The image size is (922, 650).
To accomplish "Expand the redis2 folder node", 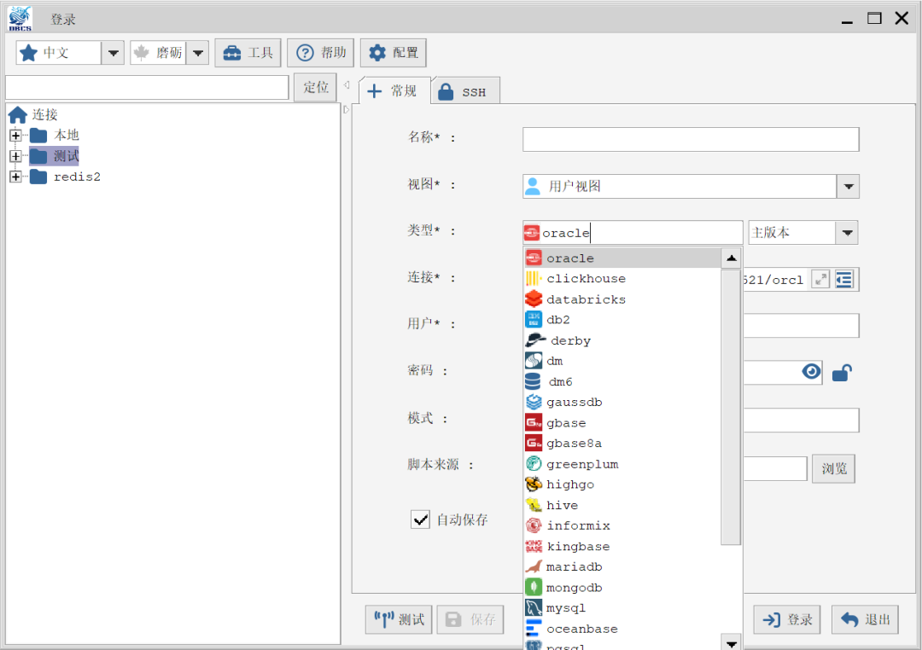I will (x=16, y=177).
